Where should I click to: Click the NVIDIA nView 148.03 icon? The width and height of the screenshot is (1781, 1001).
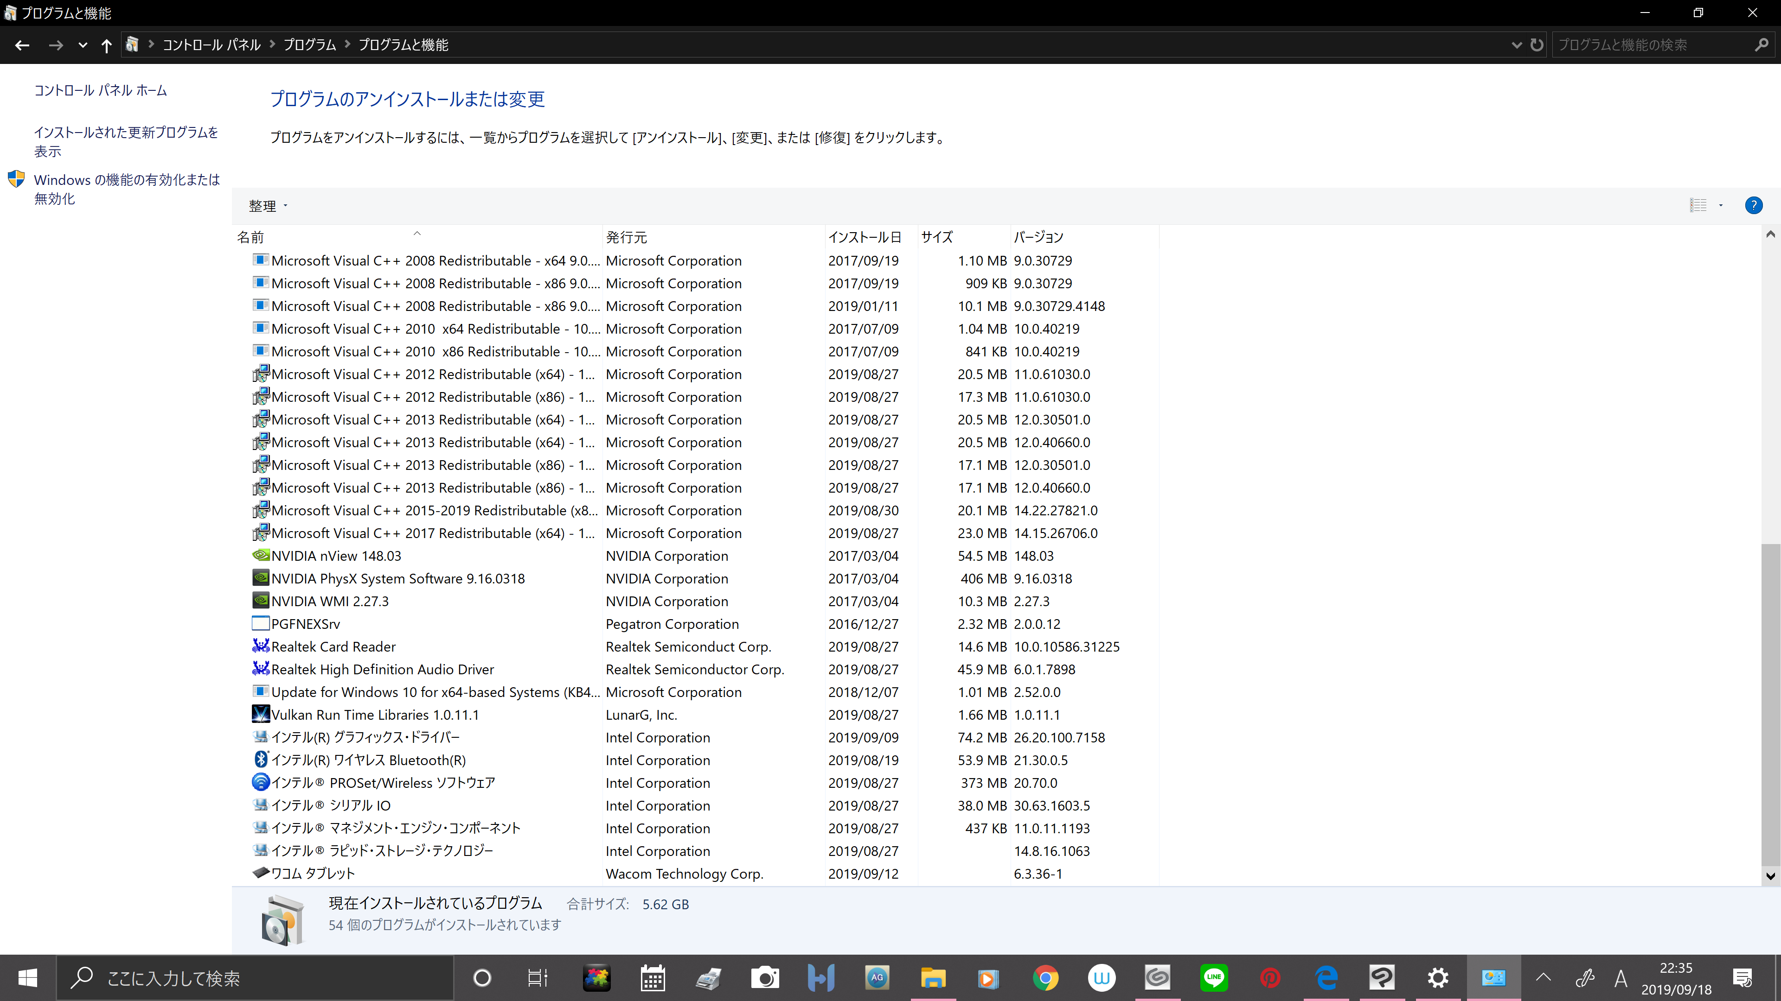261,556
